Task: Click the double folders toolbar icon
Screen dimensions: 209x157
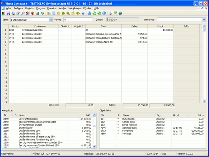Action: coord(63,13)
